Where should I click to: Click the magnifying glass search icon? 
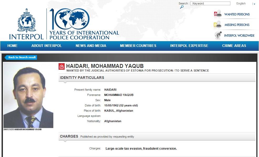tap(182, 7)
